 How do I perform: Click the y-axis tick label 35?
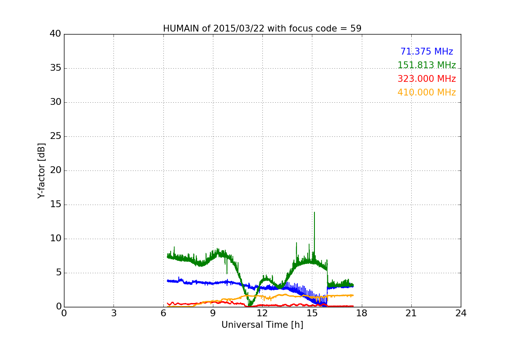[x=55, y=68]
